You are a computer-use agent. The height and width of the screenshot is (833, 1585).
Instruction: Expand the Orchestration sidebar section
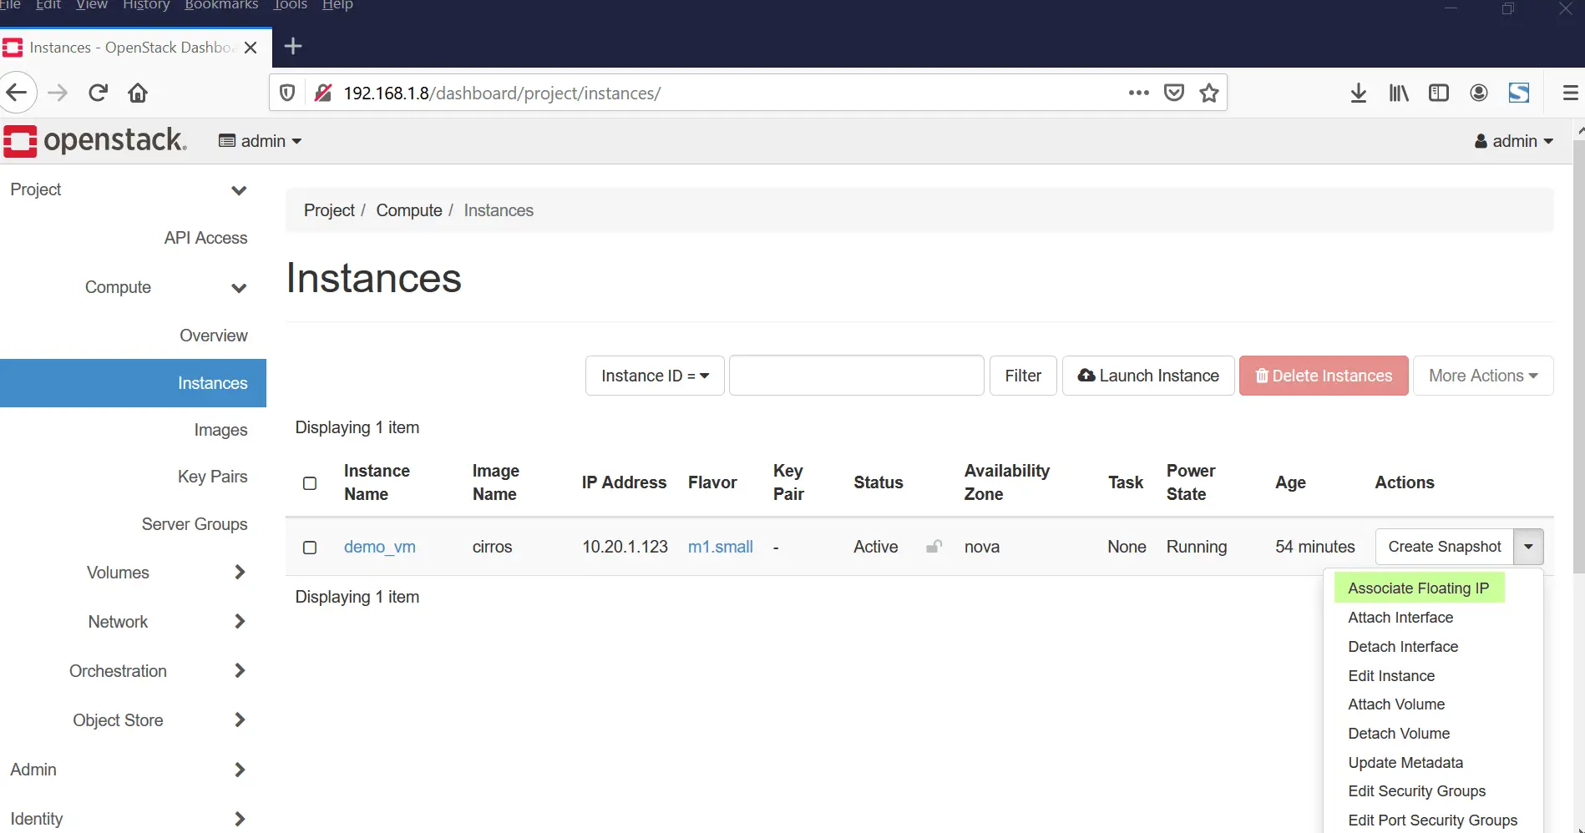coord(240,671)
